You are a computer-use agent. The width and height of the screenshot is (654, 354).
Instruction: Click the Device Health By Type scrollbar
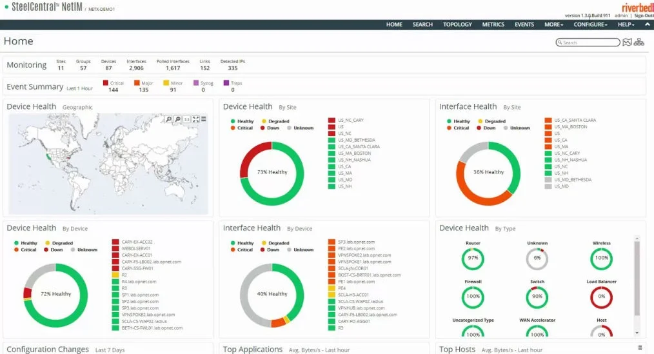coord(637,278)
